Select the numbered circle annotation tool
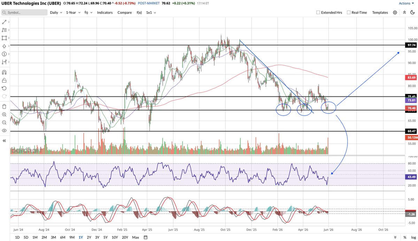The width and height of the screenshot is (418, 241). pyautogui.click(x=4, y=54)
